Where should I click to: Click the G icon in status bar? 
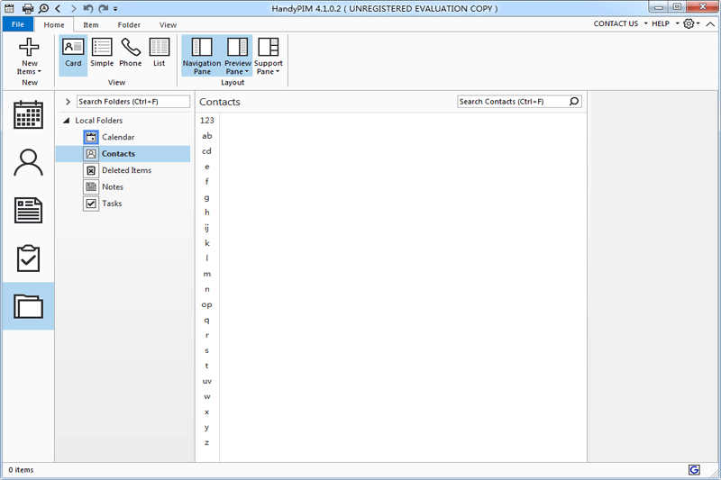pos(694,469)
